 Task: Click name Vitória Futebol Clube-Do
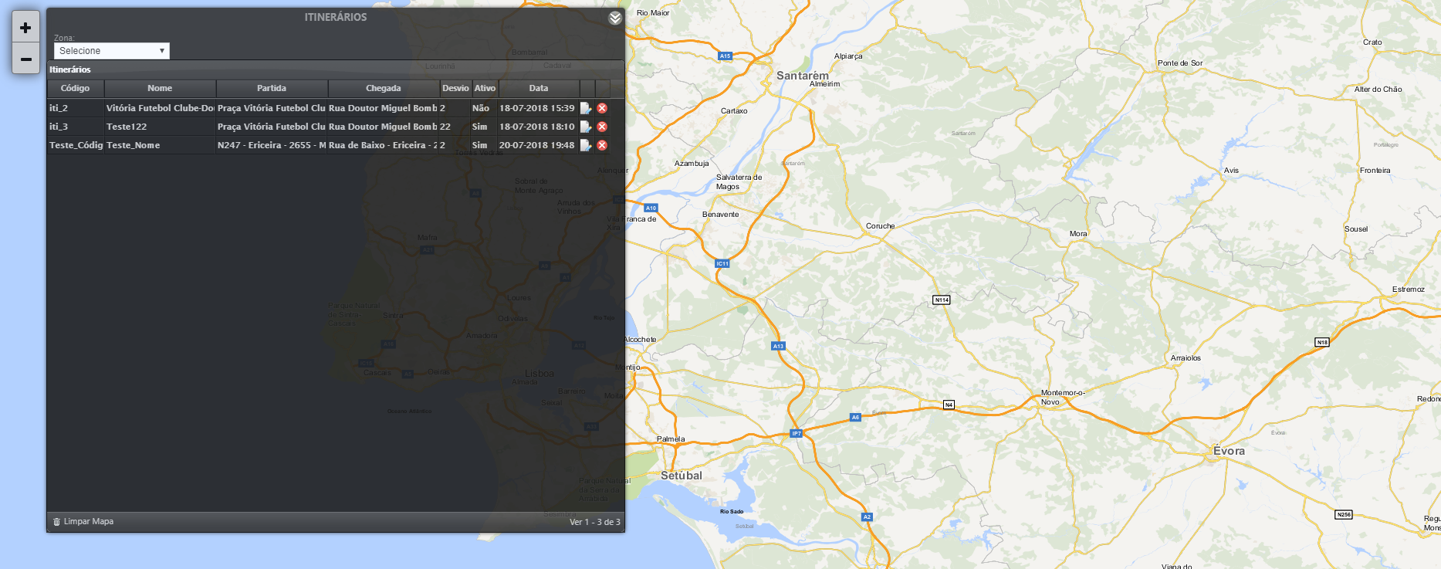(160, 108)
